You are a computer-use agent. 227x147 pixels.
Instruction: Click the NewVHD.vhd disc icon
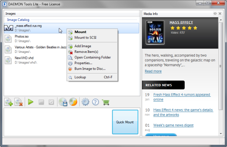pos(8,60)
